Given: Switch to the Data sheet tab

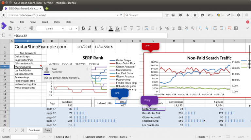Looking at the screenshot, I should point(47,130).
